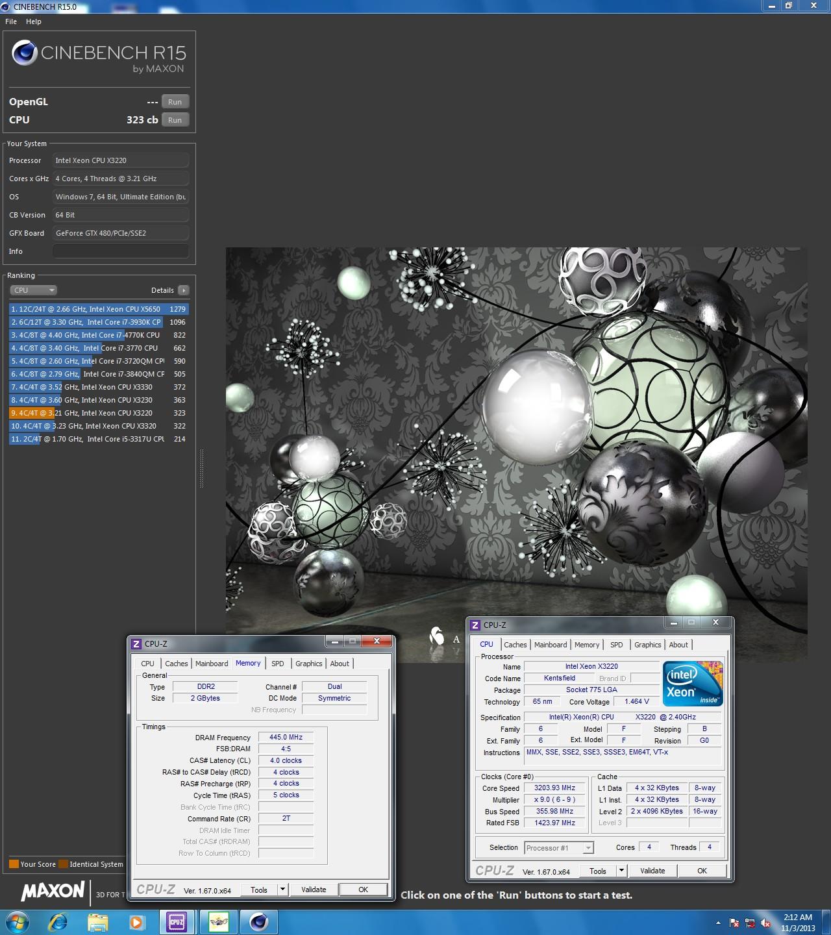Click the taskbar clock showing 2:12 AM
Screen dimensions: 831x935
(x=798, y=922)
